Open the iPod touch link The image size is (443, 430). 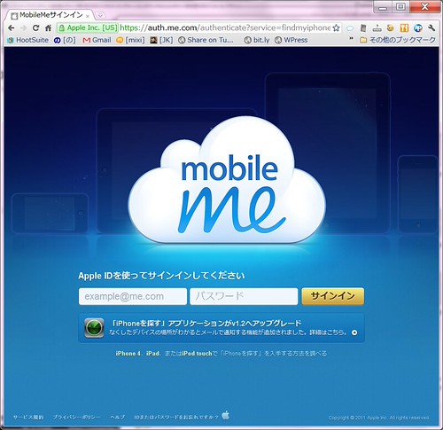197,354
